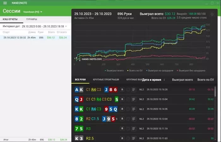This screenshot has width=221, height=142.
Task: Toggle 'Выиграл без шоудауна' legend series
Action: 191,71
